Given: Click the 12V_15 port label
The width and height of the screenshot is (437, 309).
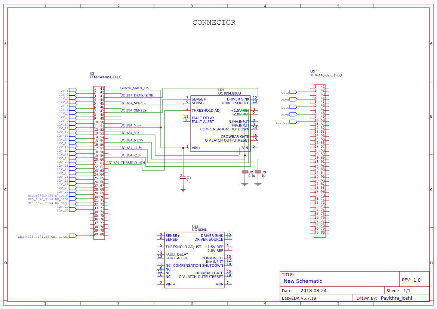Looking at the screenshot, I should click(x=63, y=143).
